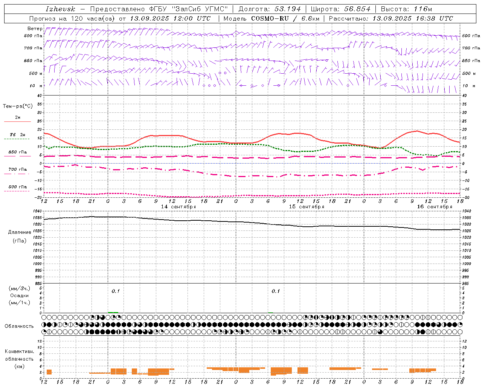Click the 'Td 2м' dew point legend entry
The width and height of the screenshot is (482, 385).
(18, 135)
